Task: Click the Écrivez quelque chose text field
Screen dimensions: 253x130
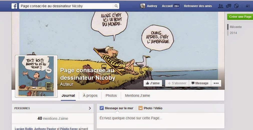Action: (160, 118)
